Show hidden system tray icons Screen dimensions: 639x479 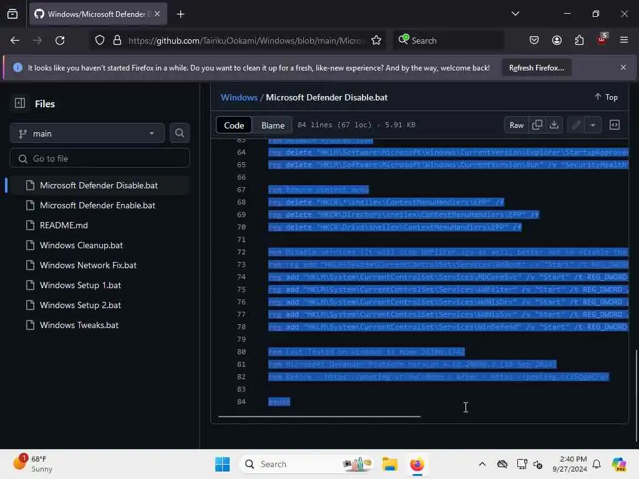[x=482, y=464]
